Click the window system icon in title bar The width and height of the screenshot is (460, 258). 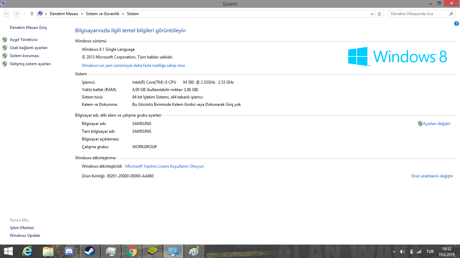(x=4, y=3)
